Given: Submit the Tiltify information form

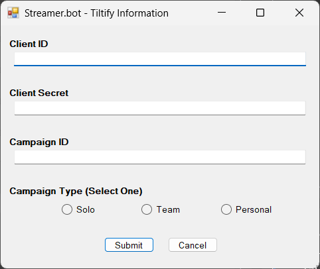Looking at the screenshot, I should point(129,245).
